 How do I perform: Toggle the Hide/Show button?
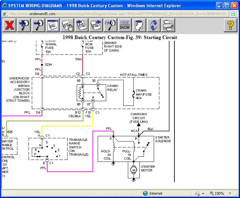(x=125, y=25)
